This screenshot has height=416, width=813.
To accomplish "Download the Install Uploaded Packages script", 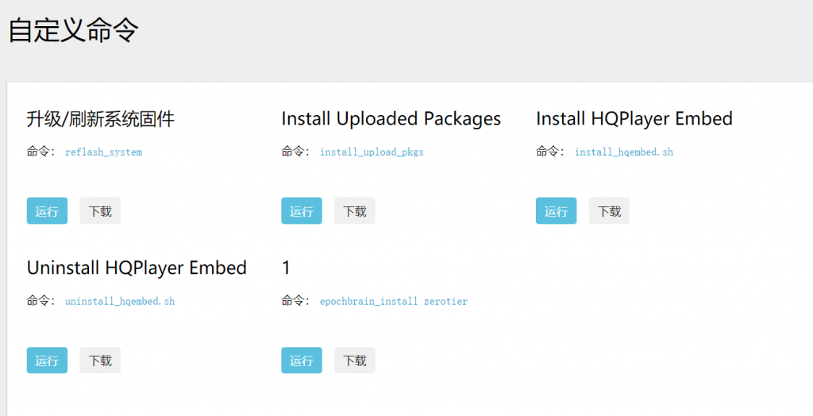I will point(355,210).
